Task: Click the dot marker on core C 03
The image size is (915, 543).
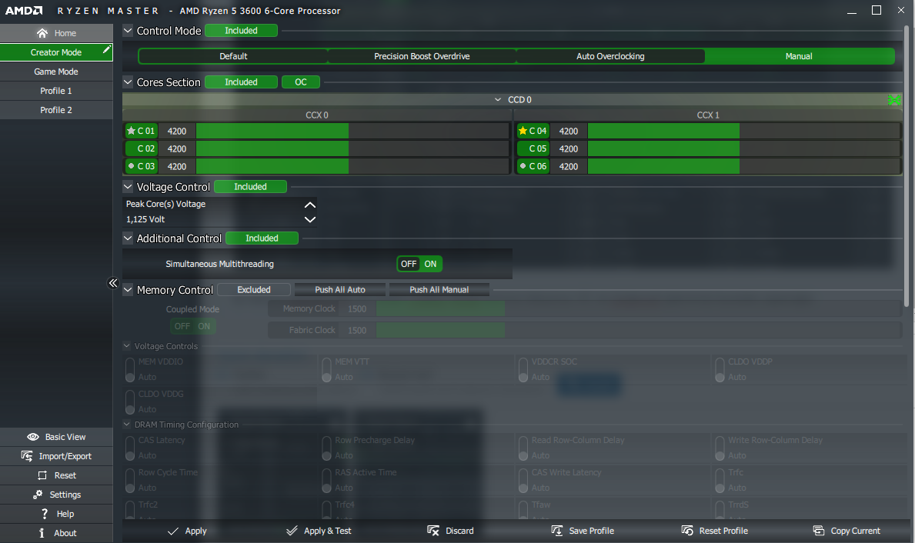Action: (132, 166)
